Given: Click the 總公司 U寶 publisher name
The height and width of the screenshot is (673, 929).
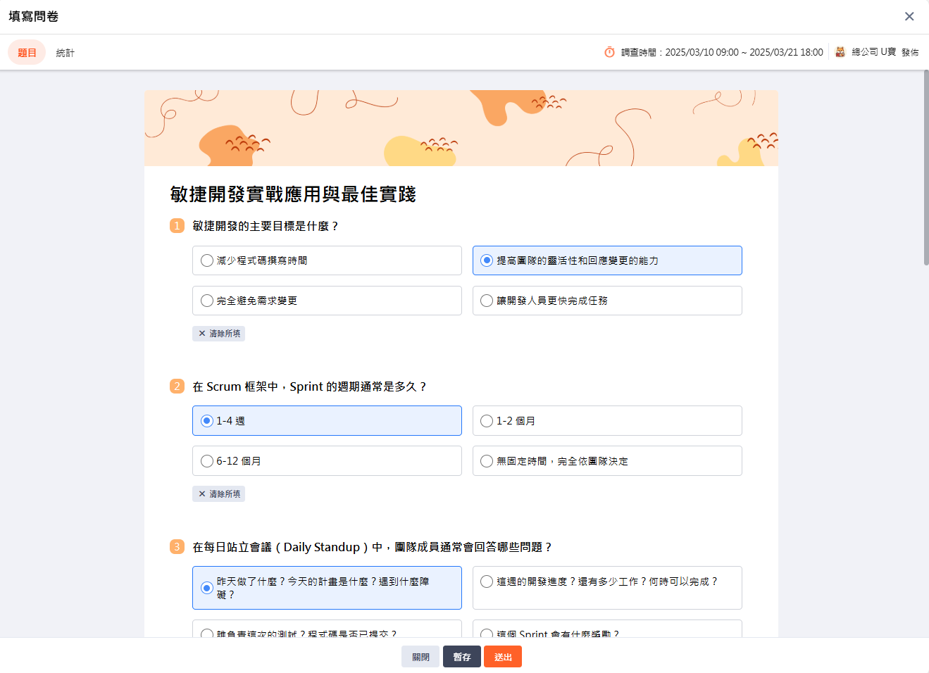Looking at the screenshot, I should coord(873,52).
